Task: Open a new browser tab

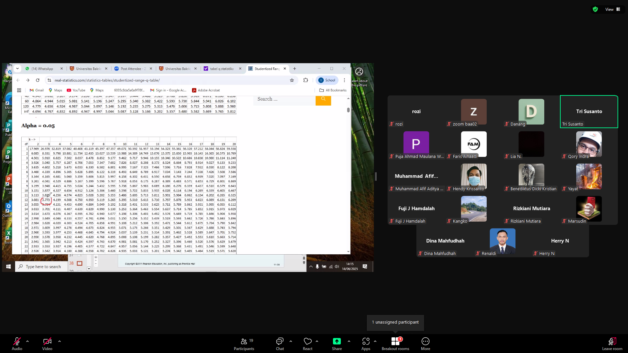Action: 295,69
